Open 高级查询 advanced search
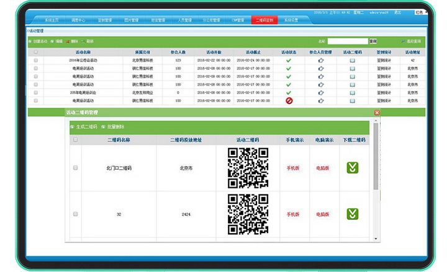 tap(411, 42)
